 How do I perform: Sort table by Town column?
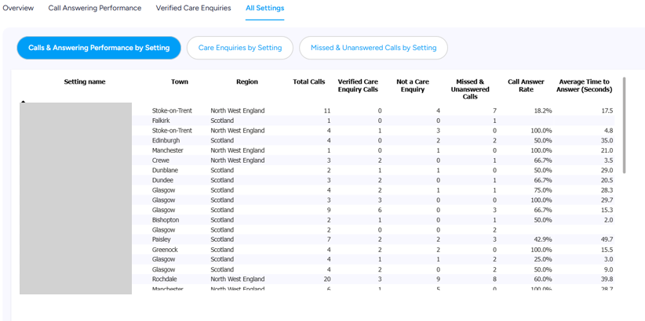[x=180, y=81]
